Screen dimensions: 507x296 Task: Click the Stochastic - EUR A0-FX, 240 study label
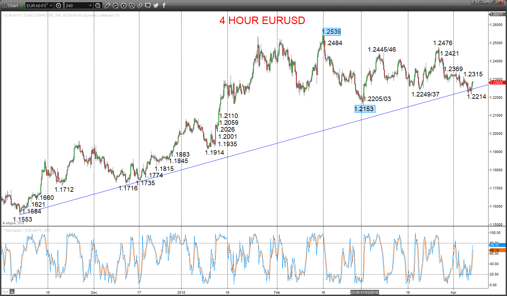point(26,230)
